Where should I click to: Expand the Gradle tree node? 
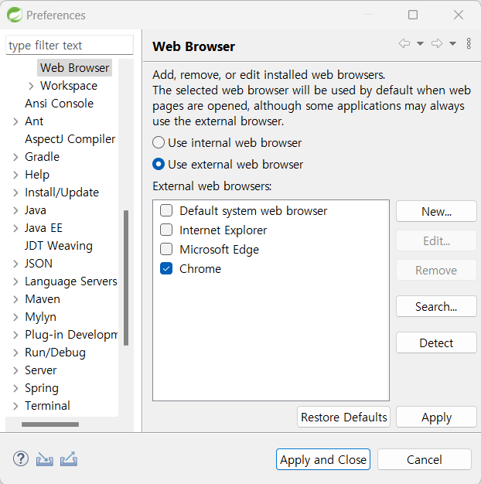coord(15,157)
